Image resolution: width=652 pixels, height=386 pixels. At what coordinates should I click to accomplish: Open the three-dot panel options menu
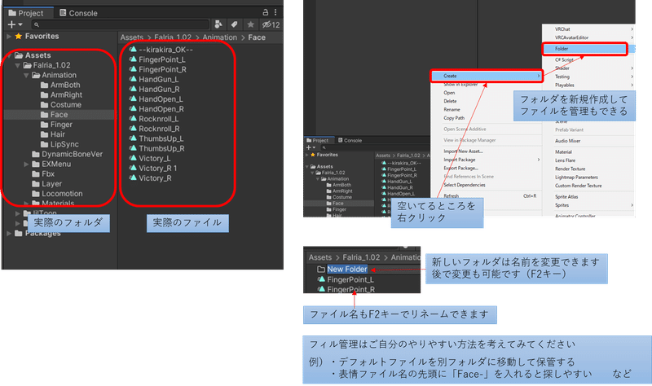coord(275,12)
